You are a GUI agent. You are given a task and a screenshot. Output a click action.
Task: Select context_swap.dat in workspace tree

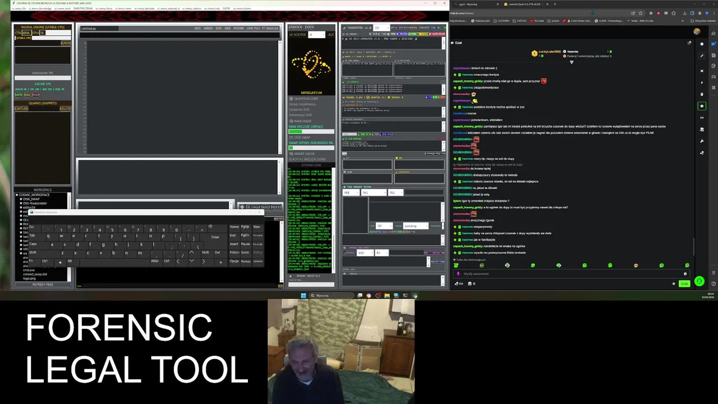tap(35, 274)
